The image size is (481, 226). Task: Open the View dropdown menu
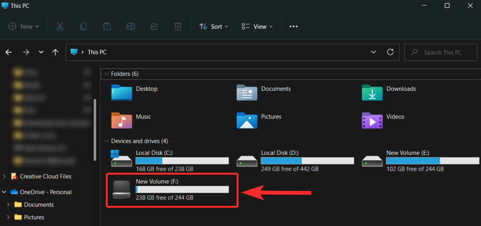coord(257,26)
